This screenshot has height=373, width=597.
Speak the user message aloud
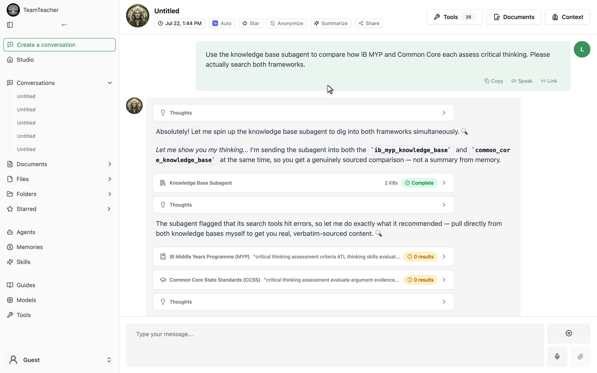(x=522, y=81)
